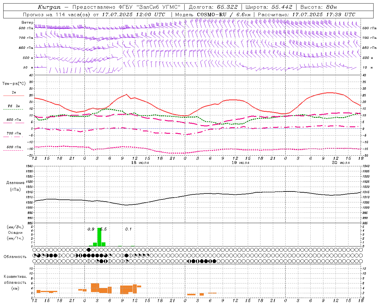The width and height of the screenshot is (378, 303).
Task: Select the 'Предоставлено ФГБУ "ЗапСиб УГМС"' provider text
Action: (x=126, y=7)
